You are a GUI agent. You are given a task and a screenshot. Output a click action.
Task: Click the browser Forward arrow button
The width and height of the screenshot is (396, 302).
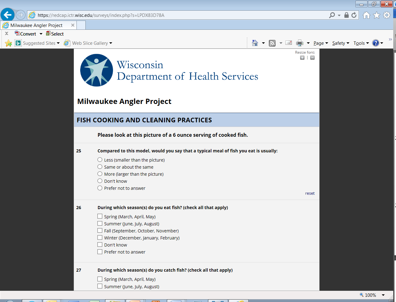(21, 15)
